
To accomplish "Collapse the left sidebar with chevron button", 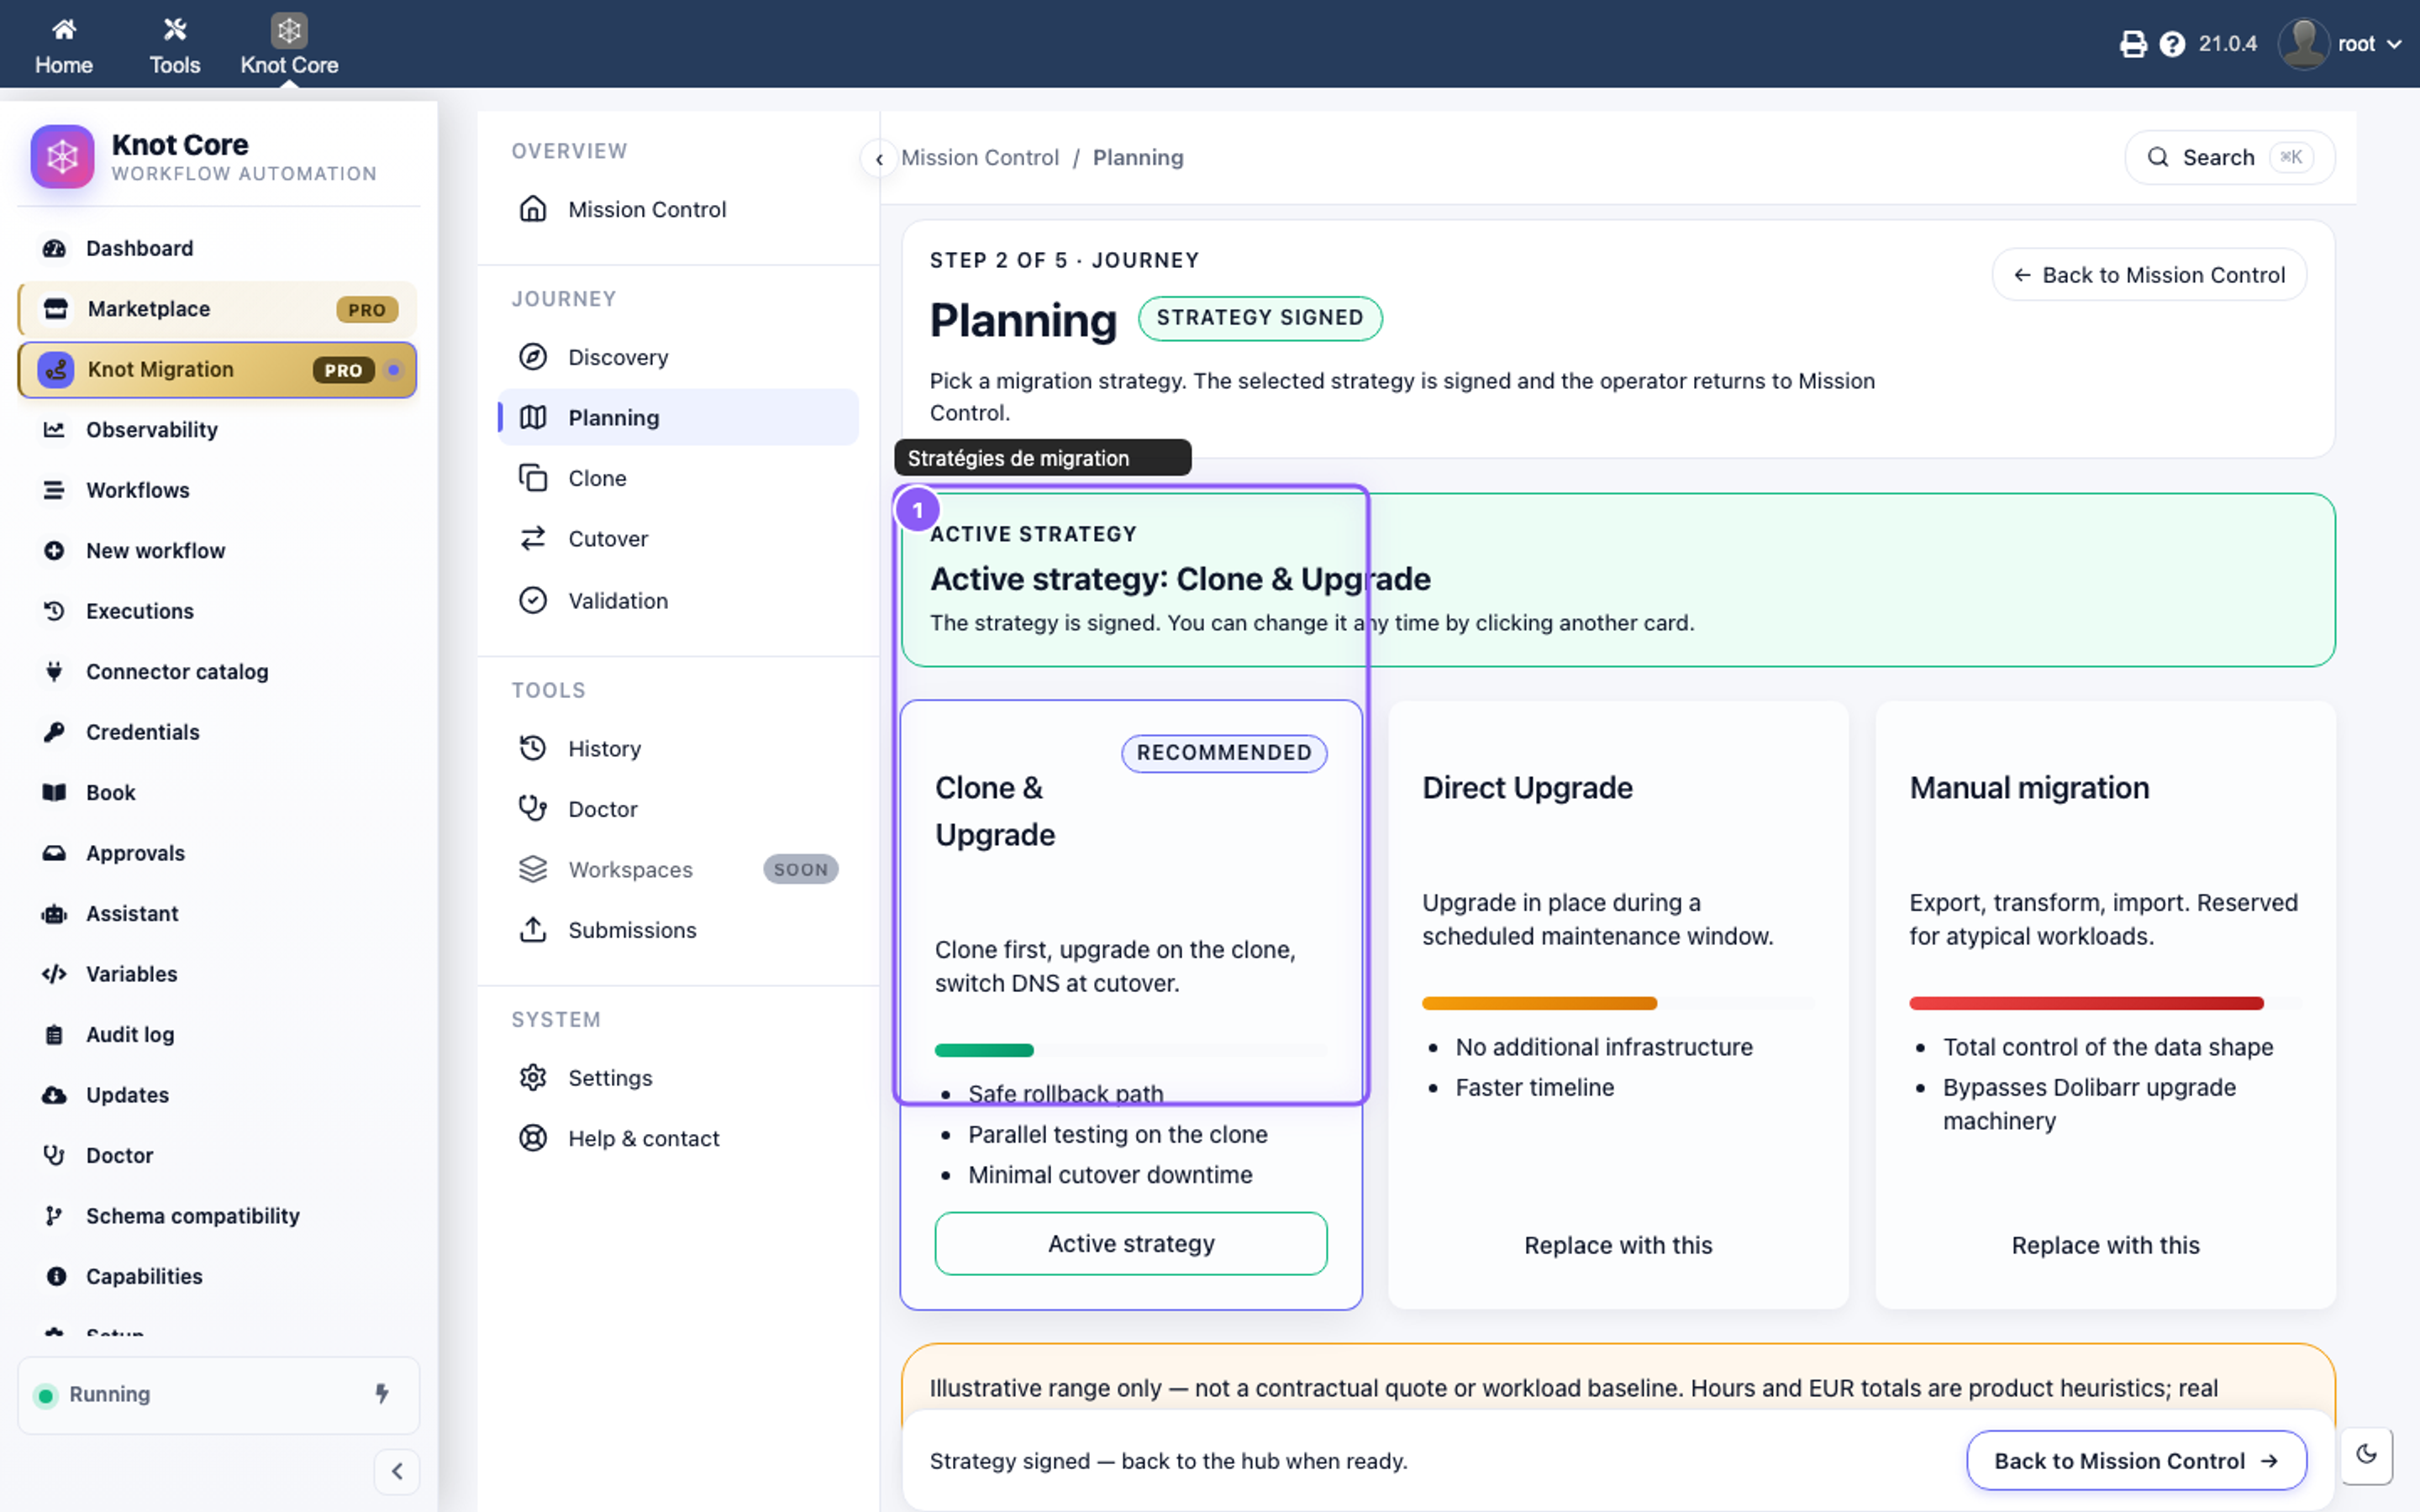I will pos(397,1471).
